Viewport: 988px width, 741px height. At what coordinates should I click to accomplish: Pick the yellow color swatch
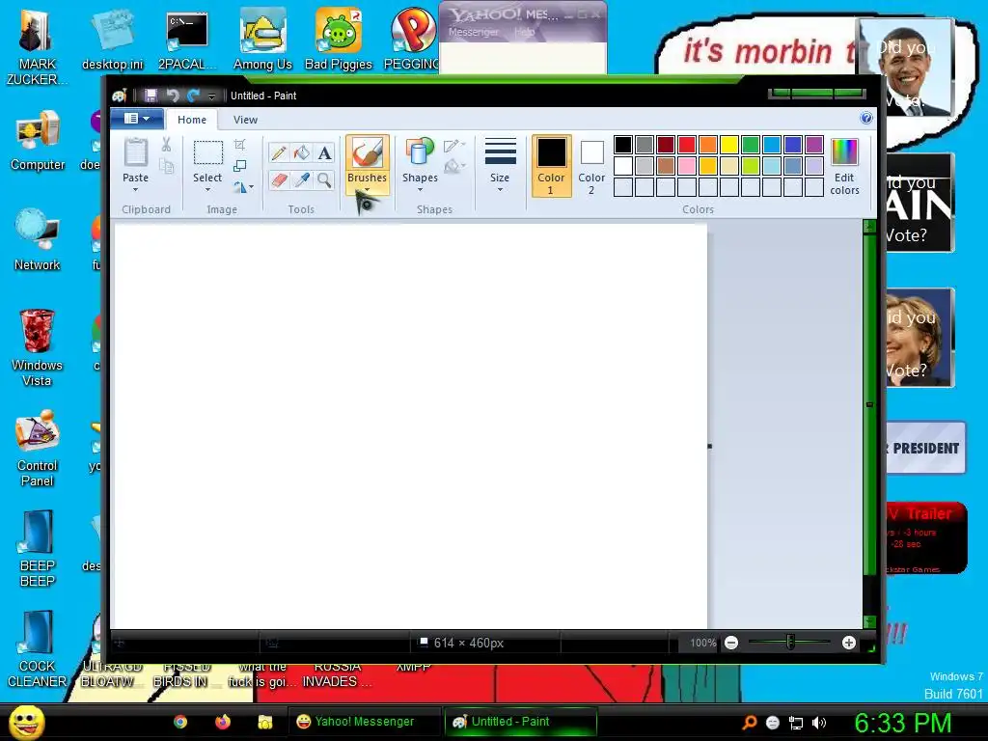click(x=729, y=145)
